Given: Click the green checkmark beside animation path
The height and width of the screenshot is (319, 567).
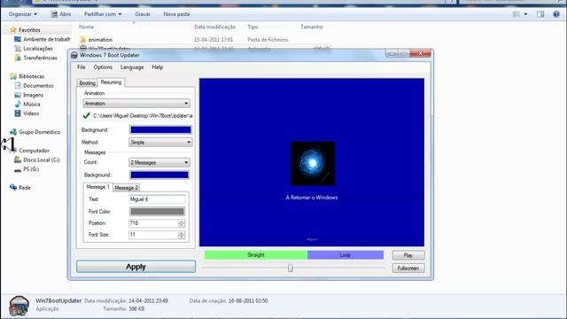Looking at the screenshot, I should (87, 116).
